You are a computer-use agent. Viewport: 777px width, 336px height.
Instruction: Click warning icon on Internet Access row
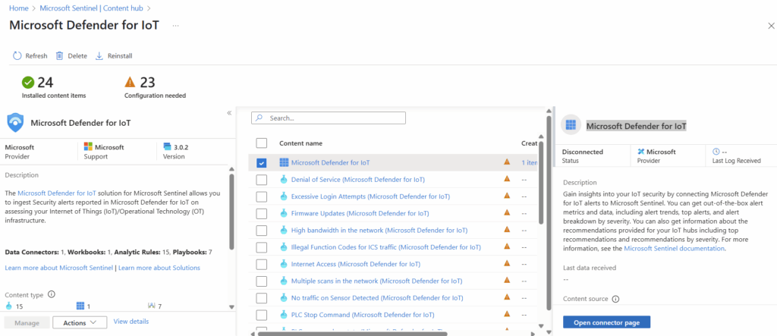(x=506, y=263)
